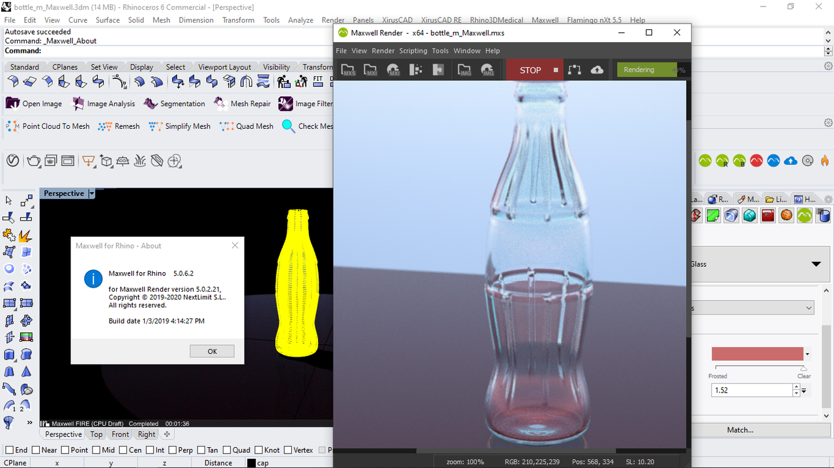Click the Remesh tool

pos(119,126)
